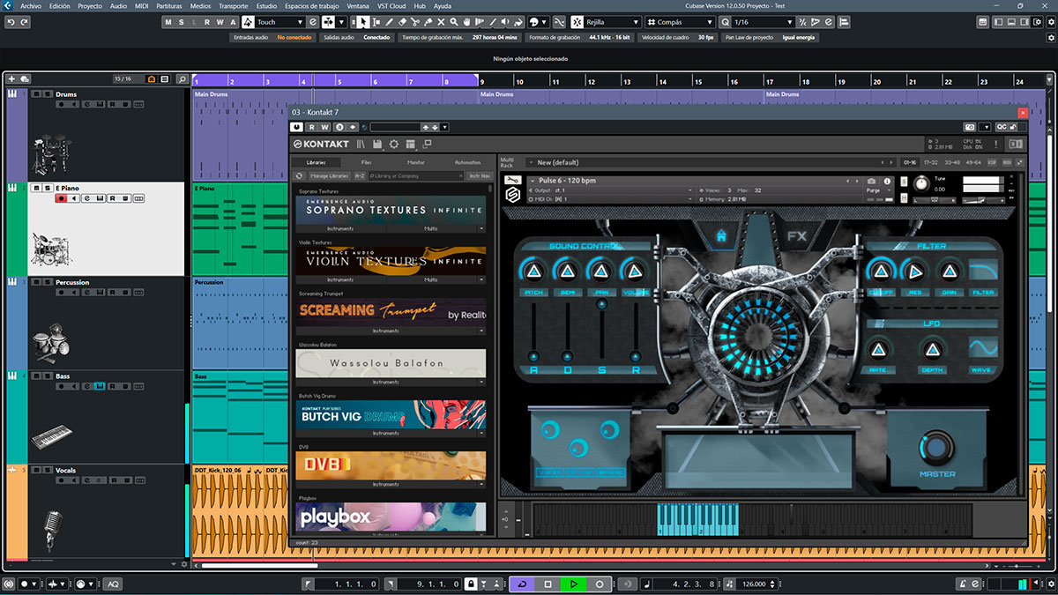
Task: Click the CUTOFF filter knob
Action: pos(879,271)
